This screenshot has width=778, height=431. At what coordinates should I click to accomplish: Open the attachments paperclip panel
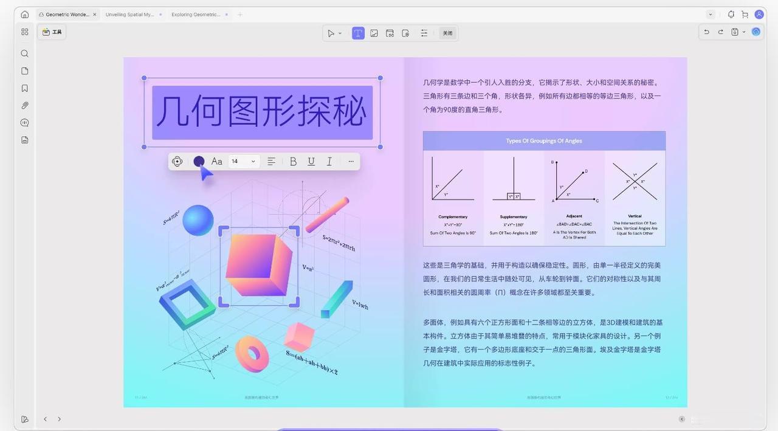[x=25, y=105]
